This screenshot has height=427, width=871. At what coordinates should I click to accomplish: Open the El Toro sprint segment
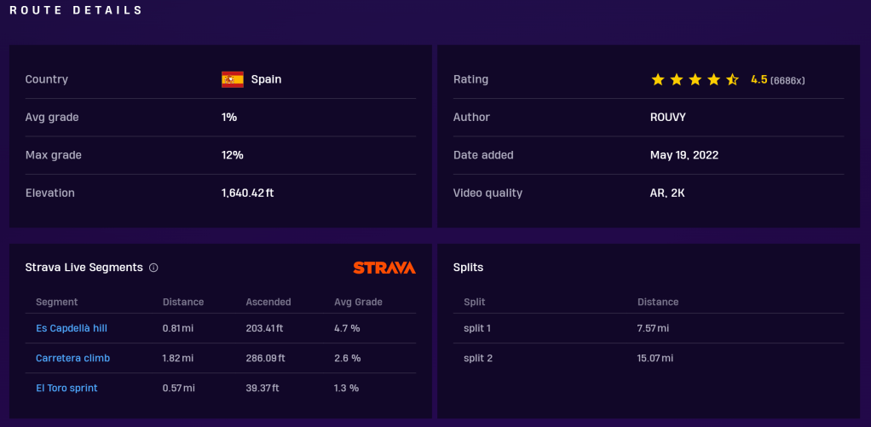(x=66, y=388)
